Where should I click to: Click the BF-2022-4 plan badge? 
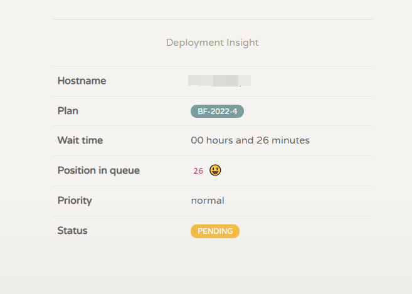pos(217,112)
